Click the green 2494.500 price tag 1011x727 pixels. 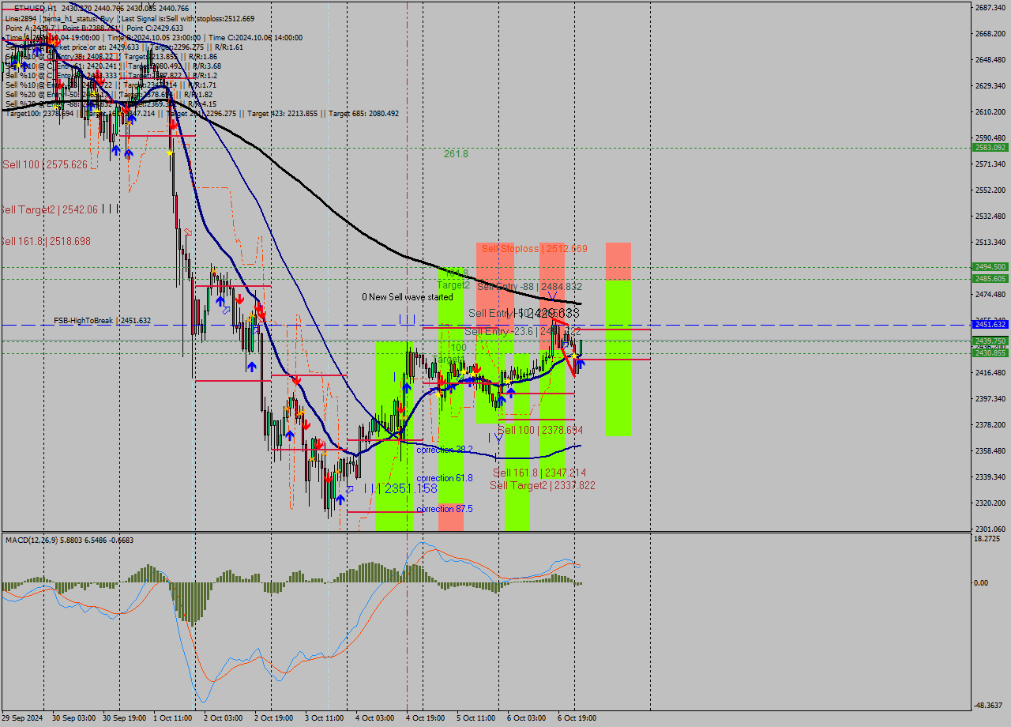click(x=990, y=267)
